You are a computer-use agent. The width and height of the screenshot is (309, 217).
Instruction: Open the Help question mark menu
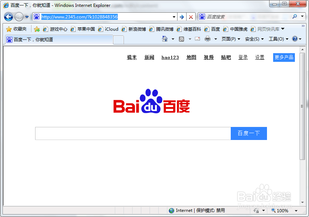tap(297, 39)
